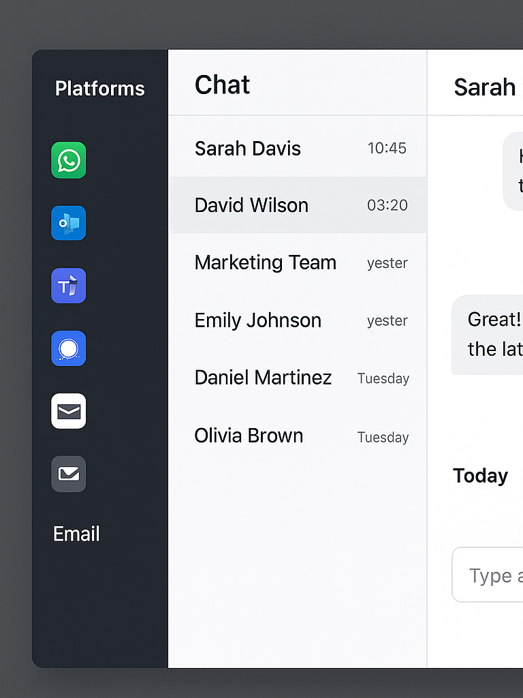This screenshot has width=523, height=698.
Task: Click the Sarah conversation header name
Action: (485, 87)
